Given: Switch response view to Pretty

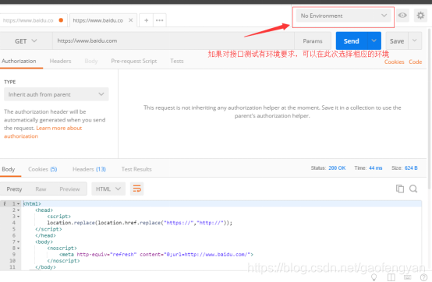Looking at the screenshot, I should tap(14, 189).
